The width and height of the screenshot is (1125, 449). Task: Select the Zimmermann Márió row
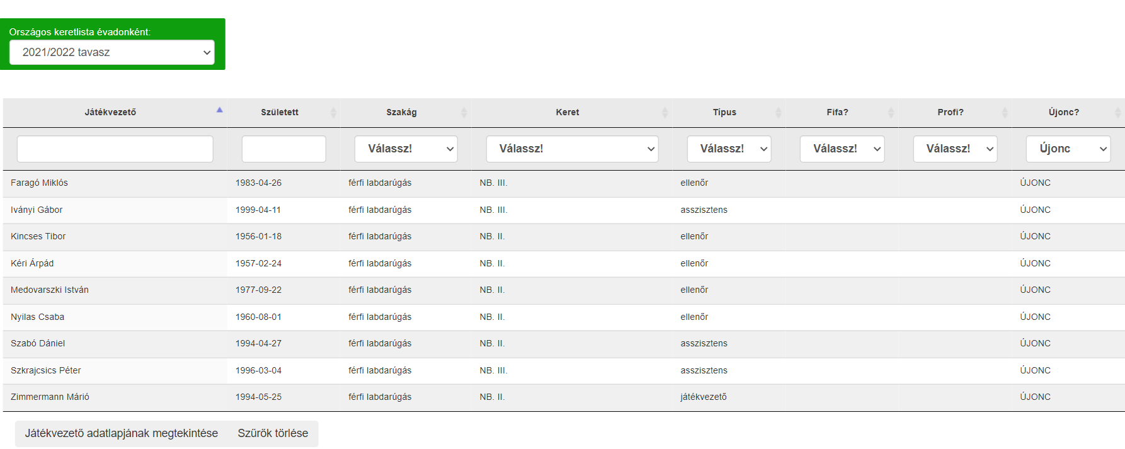pos(564,397)
